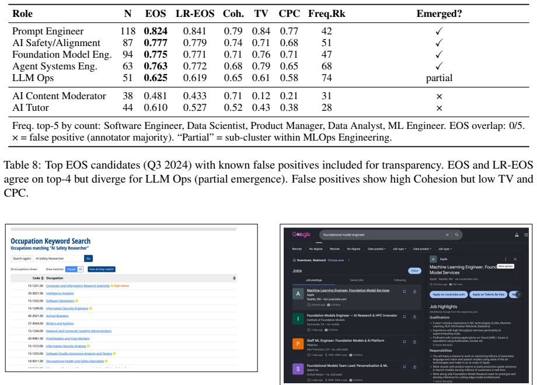Screen dimensions: 537x385
Task: Expand '5 more items' under Qualifications
Action: click(x=442, y=345)
